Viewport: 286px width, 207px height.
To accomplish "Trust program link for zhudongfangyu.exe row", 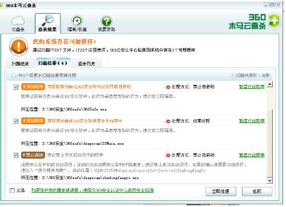I will coord(252,155).
